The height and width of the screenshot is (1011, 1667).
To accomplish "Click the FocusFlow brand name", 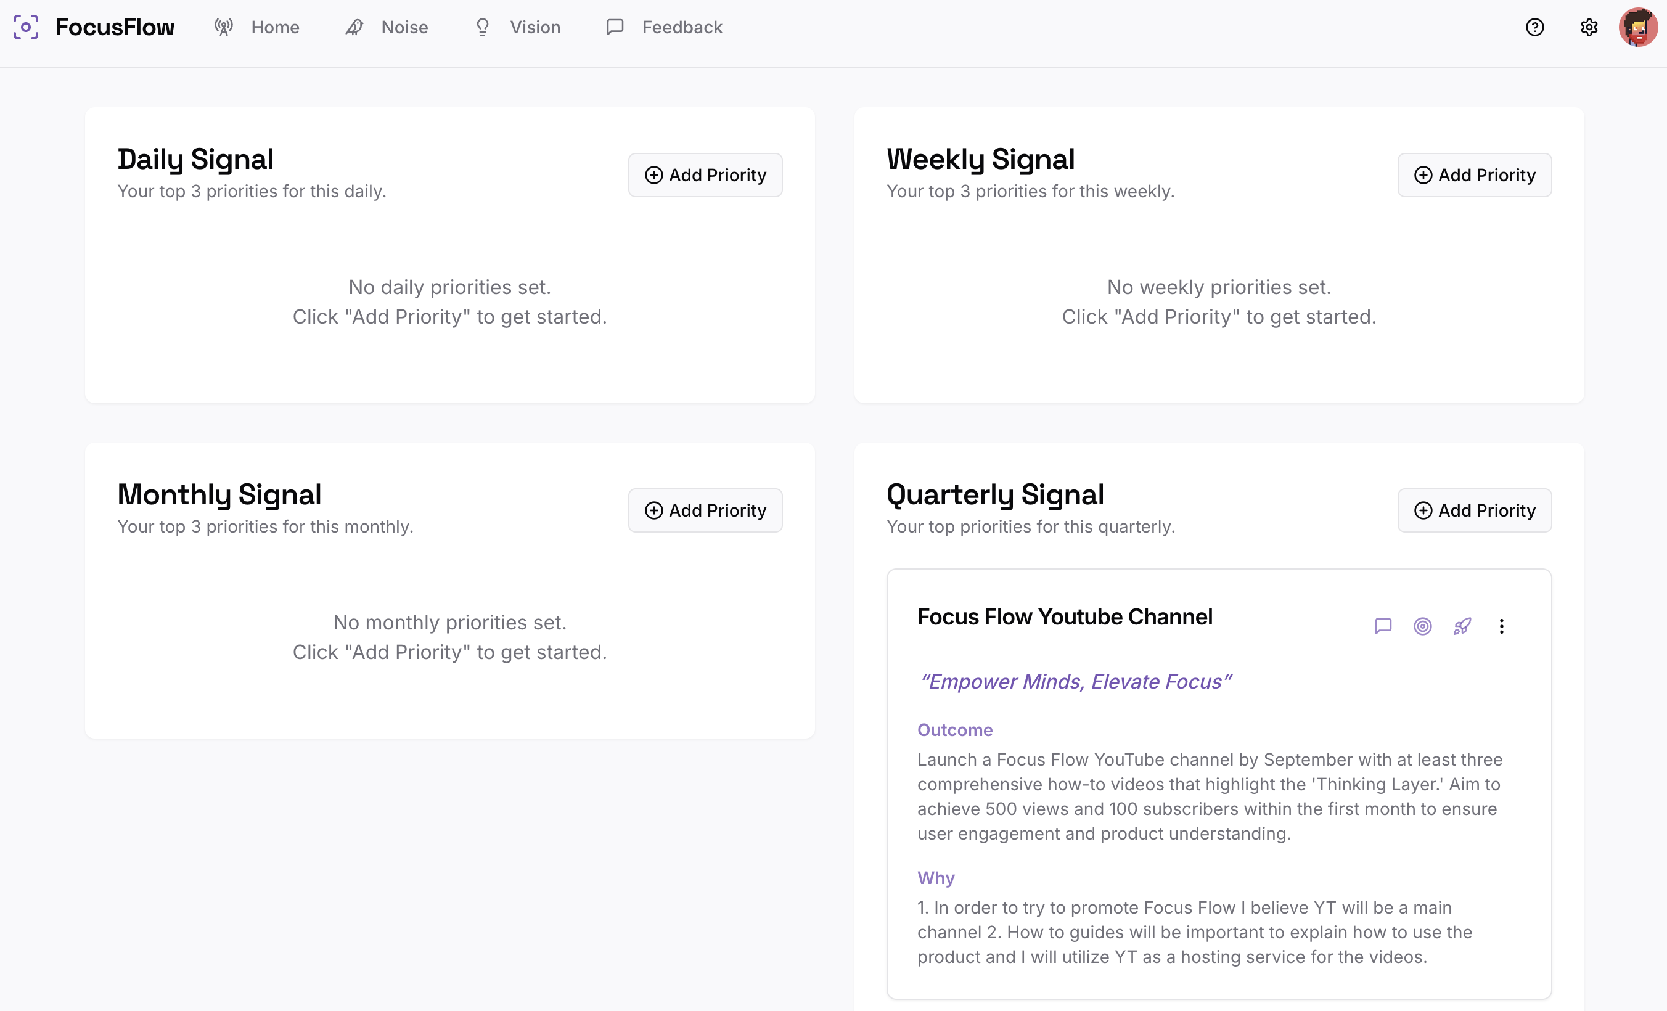I will point(115,27).
